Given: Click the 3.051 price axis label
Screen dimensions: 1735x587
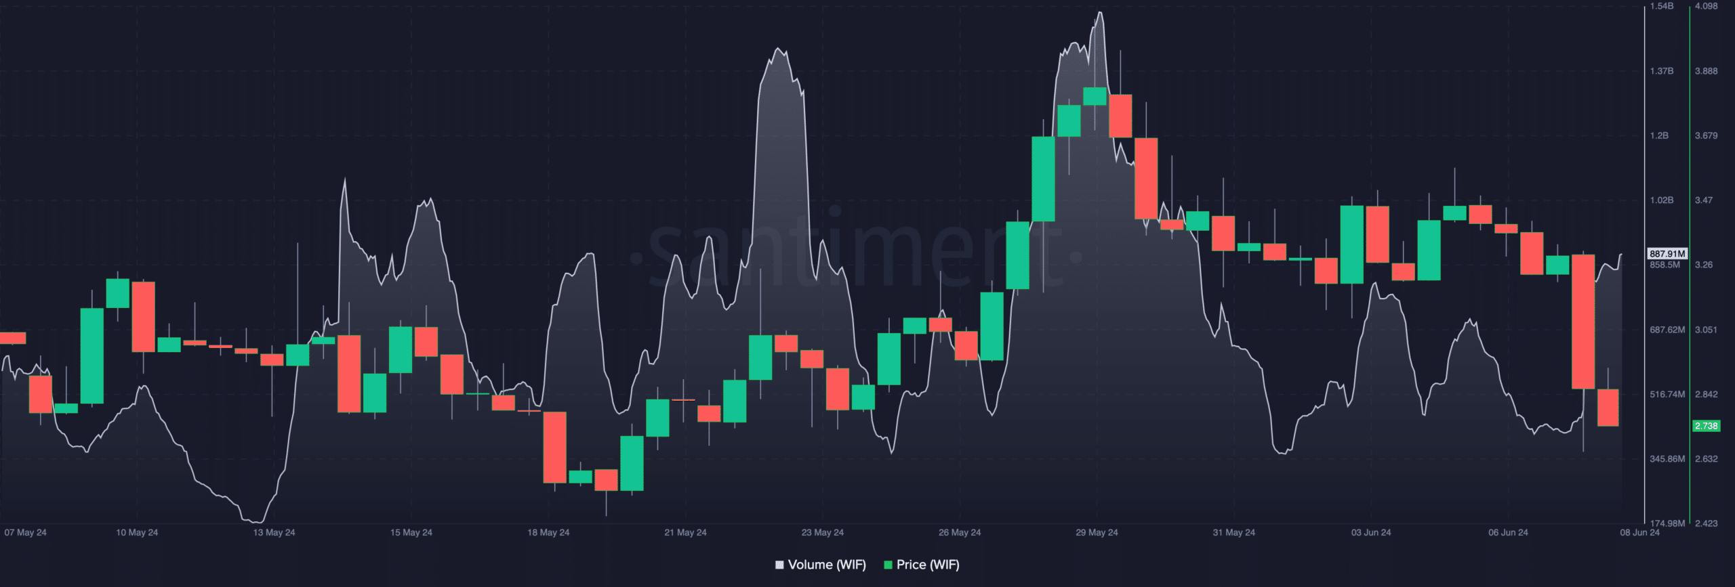Looking at the screenshot, I should pos(1707,330).
